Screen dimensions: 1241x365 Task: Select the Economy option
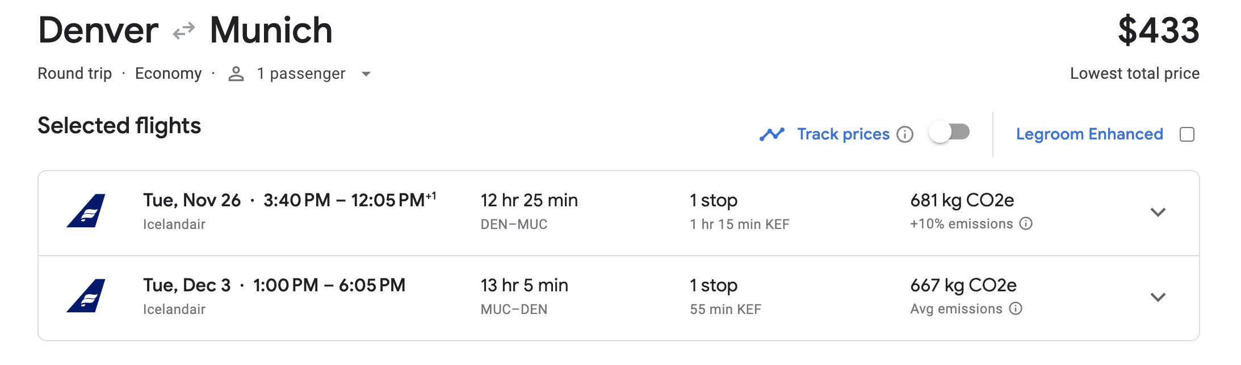click(169, 73)
